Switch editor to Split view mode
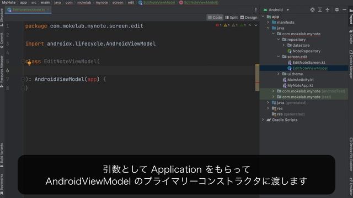Image resolution: width=353 pixels, height=198 pixels. tap(231, 18)
